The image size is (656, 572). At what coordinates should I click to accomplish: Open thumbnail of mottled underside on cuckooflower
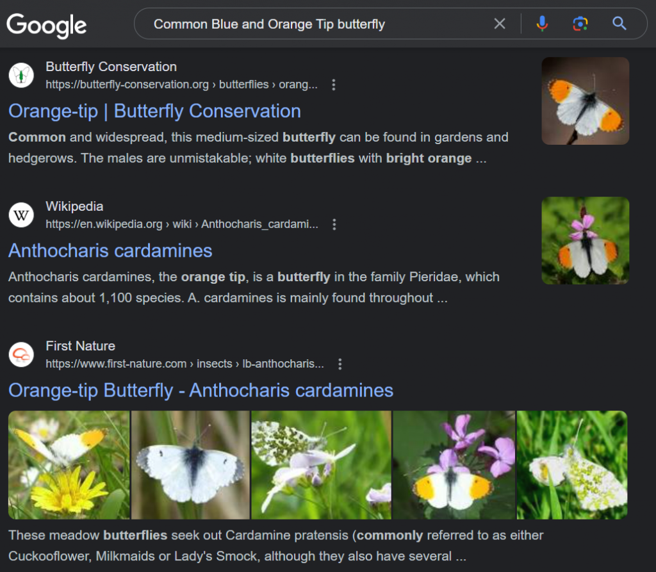[322, 465]
